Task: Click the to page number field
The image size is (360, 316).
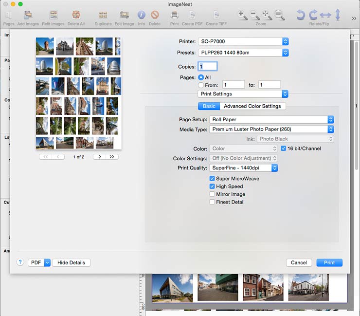Action: point(270,85)
